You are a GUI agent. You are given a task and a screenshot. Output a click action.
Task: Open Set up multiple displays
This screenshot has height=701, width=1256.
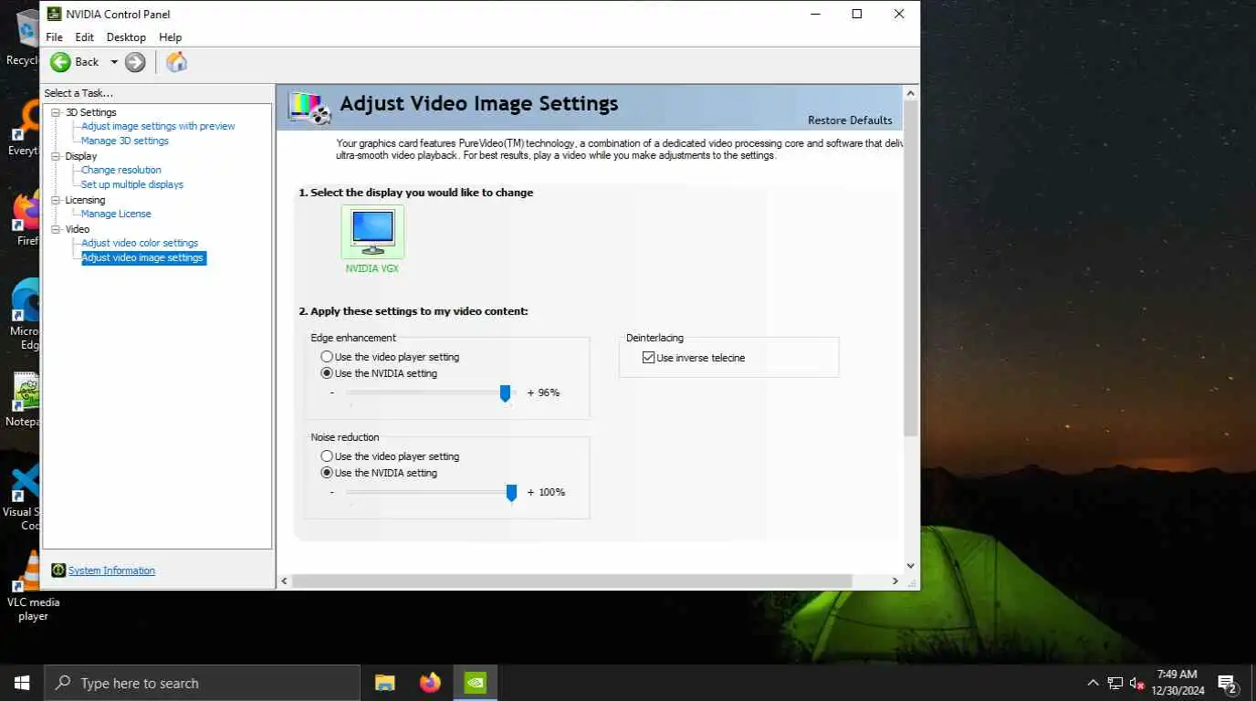(132, 184)
